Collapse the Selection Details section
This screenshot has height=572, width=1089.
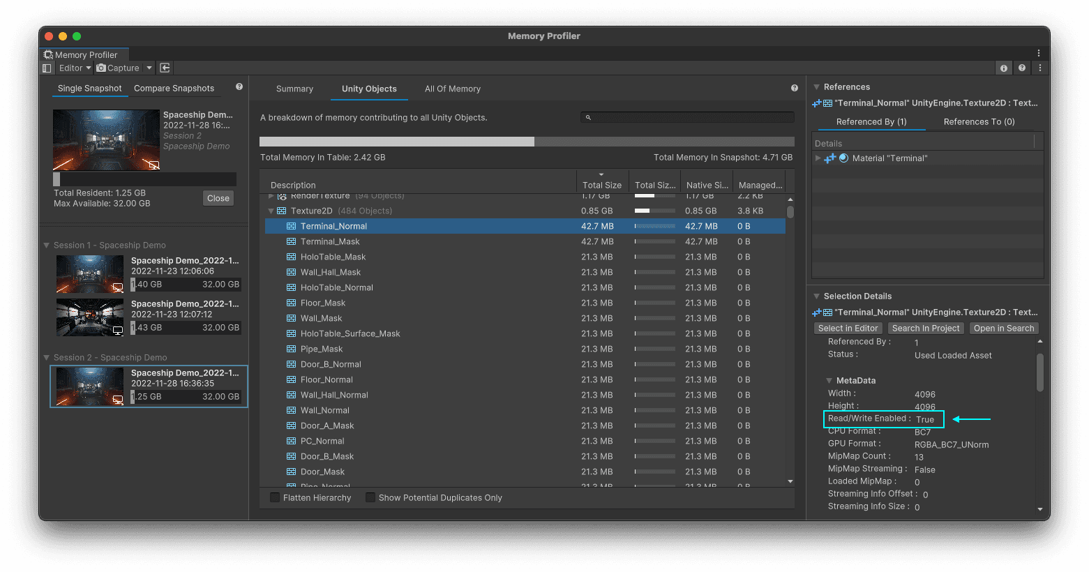(816, 296)
